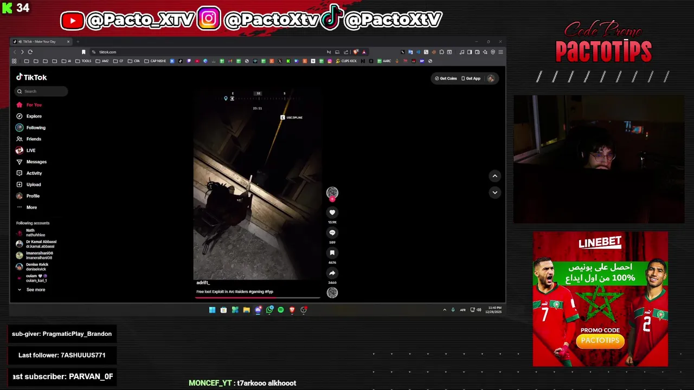Screen dimensions: 694x390
Task: Save the video with the bookmark icon
Action: coord(332,252)
